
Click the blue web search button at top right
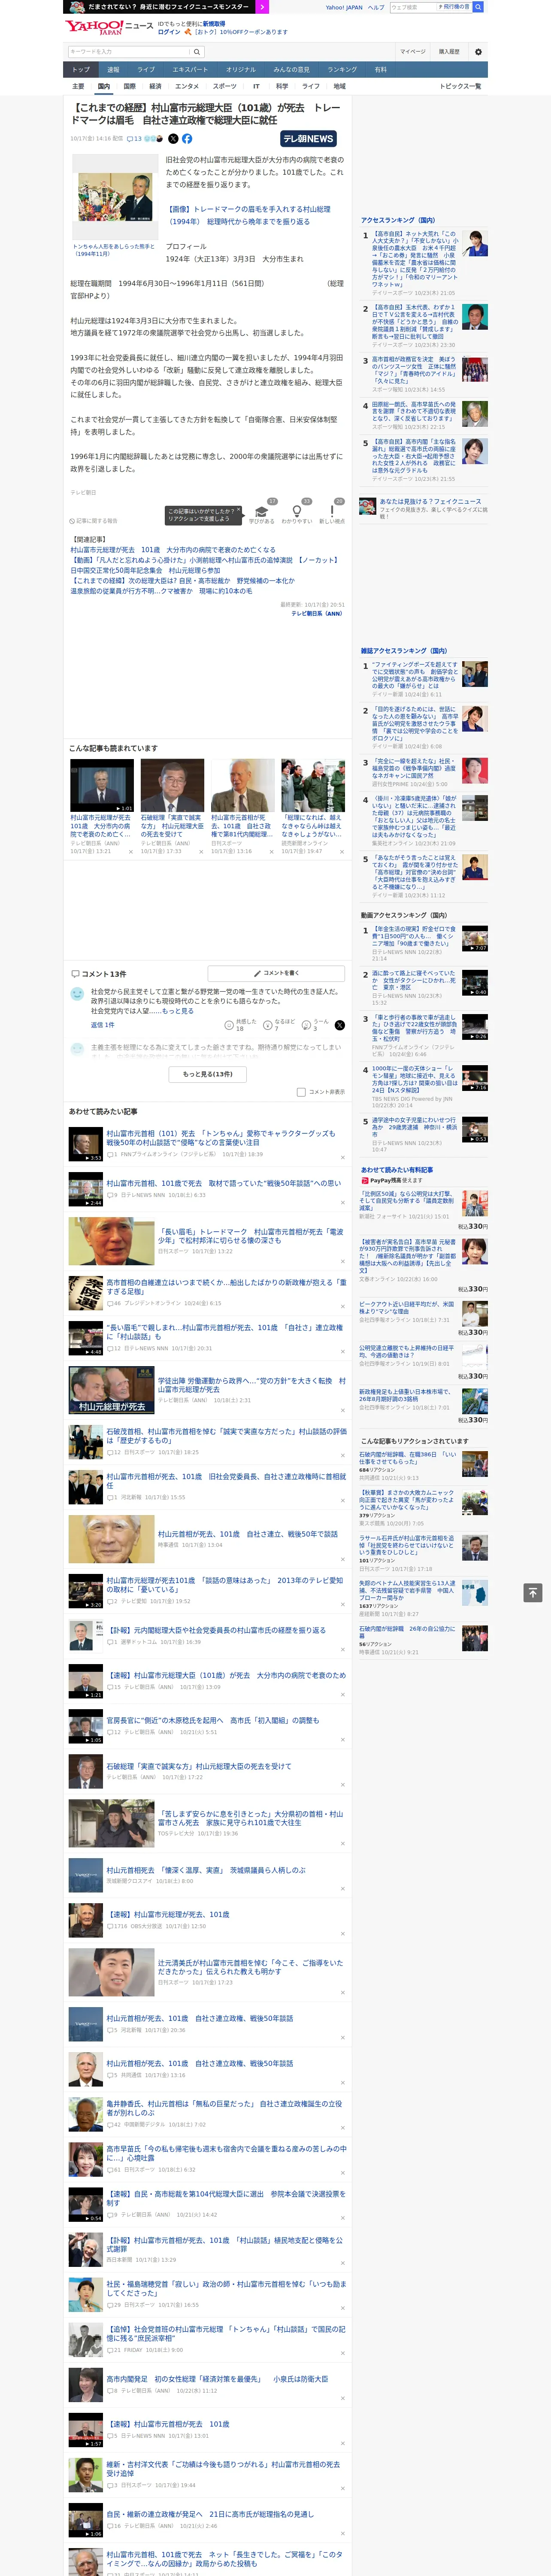(478, 7)
